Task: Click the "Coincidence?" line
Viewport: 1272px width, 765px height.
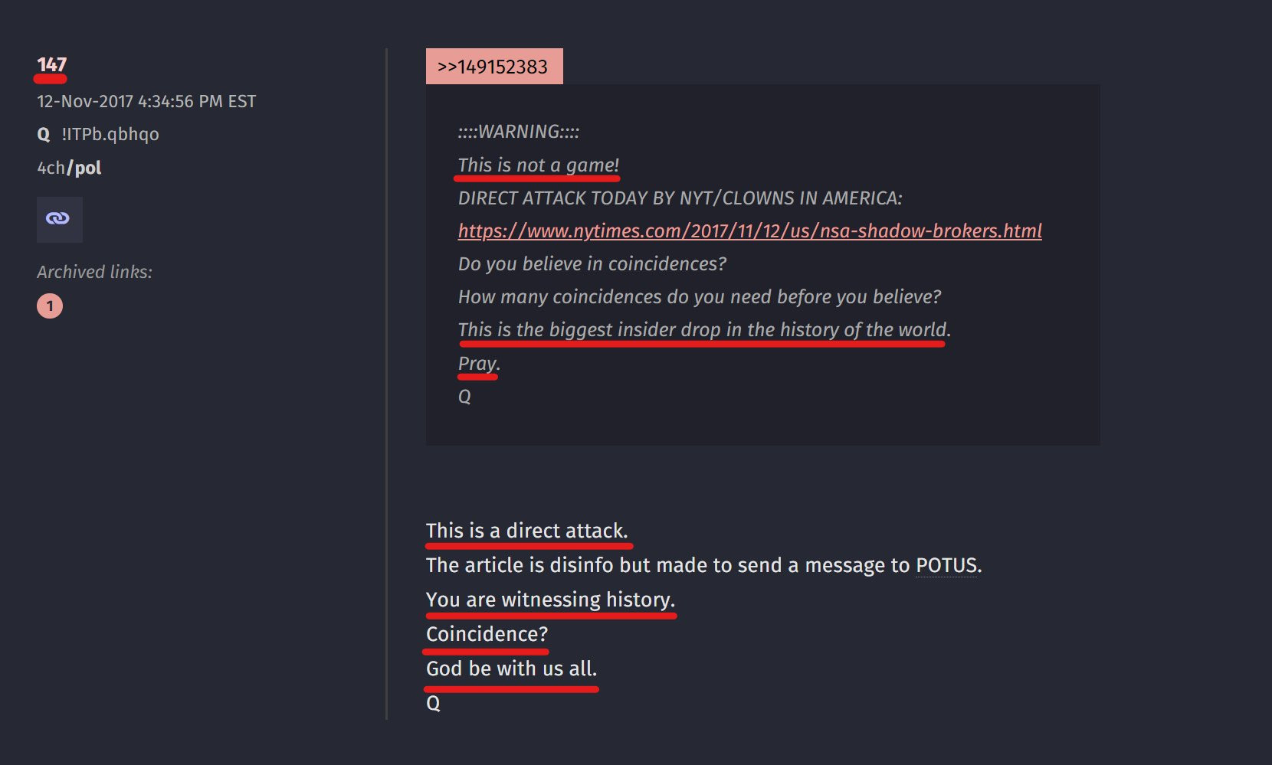Action: 487,635
